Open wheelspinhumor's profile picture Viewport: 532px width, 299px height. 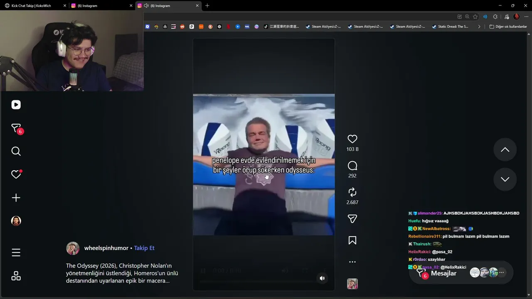[x=73, y=248]
